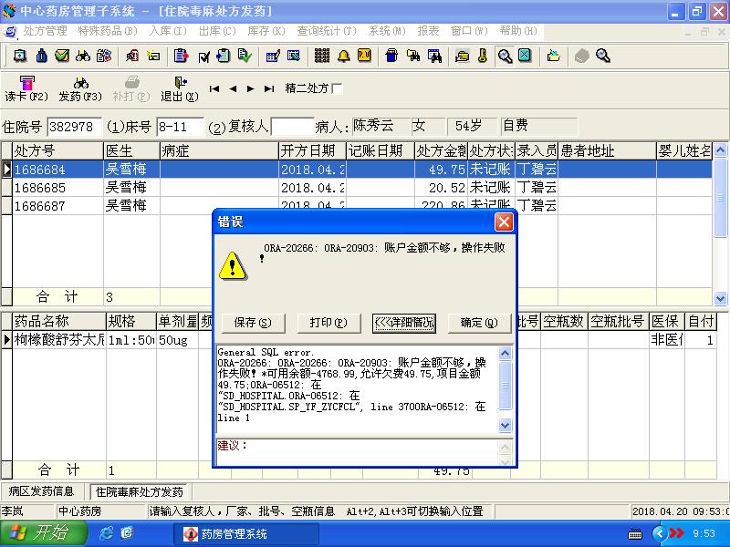The width and height of the screenshot is (730, 547).
Task: Click the blue trash bin toolbar icon
Action: coord(391,56)
